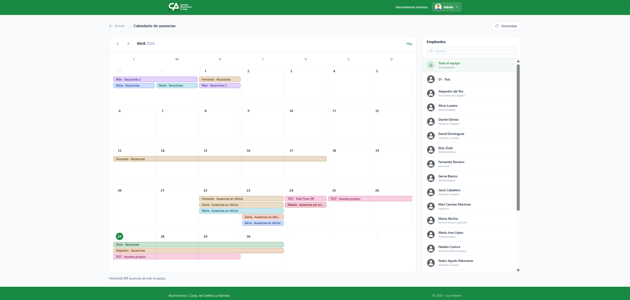
Task: Open the Admin dropdown menu
Action: point(457,7)
